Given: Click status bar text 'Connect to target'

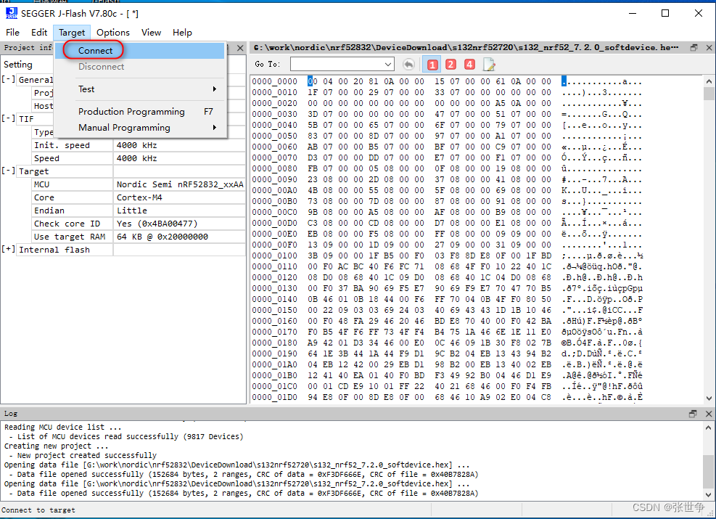Looking at the screenshot, I should pyautogui.click(x=38, y=510).
